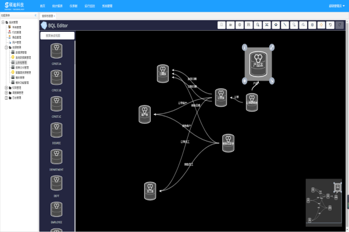Click the 销售客户 relation label
This screenshot has height=232, width=349.
pyautogui.click(x=186, y=126)
